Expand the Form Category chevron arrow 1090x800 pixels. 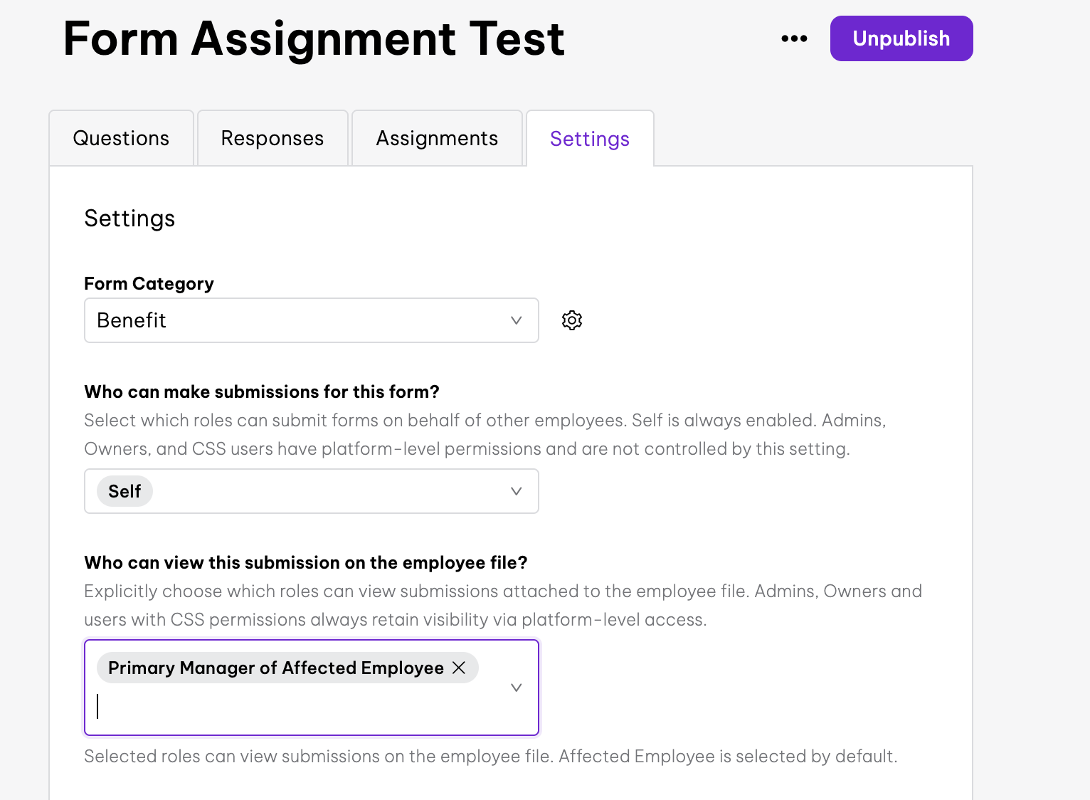click(x=517, y=320)
